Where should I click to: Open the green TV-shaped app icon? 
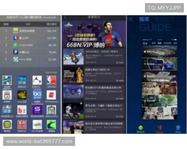(7, 124)
